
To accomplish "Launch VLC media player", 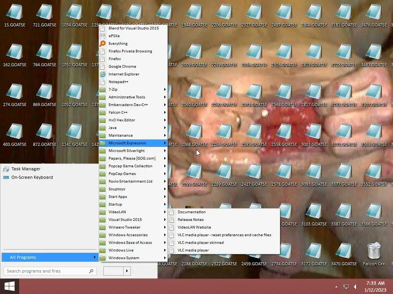I will pos(224,250).
